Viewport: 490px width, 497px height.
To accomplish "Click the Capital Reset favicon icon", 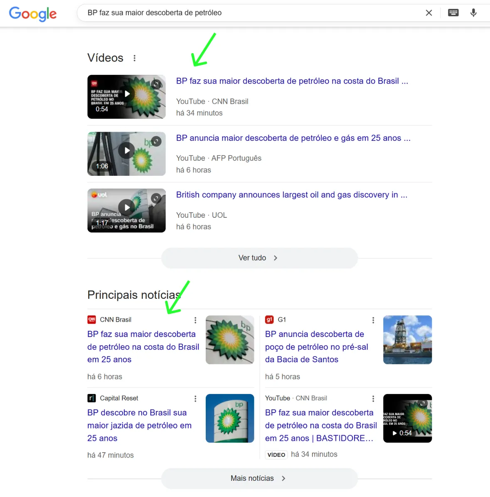I will pos(91,398).
